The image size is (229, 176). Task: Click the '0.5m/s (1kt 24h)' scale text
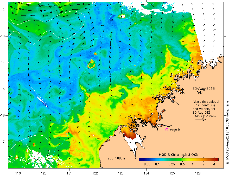tap(204, 116)
